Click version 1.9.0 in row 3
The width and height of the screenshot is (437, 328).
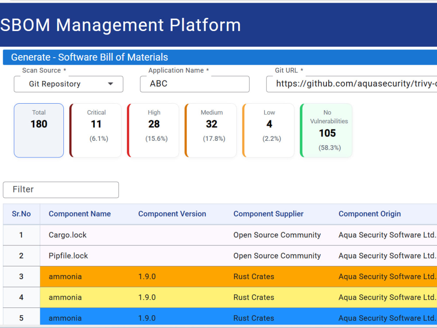[147, 276]
